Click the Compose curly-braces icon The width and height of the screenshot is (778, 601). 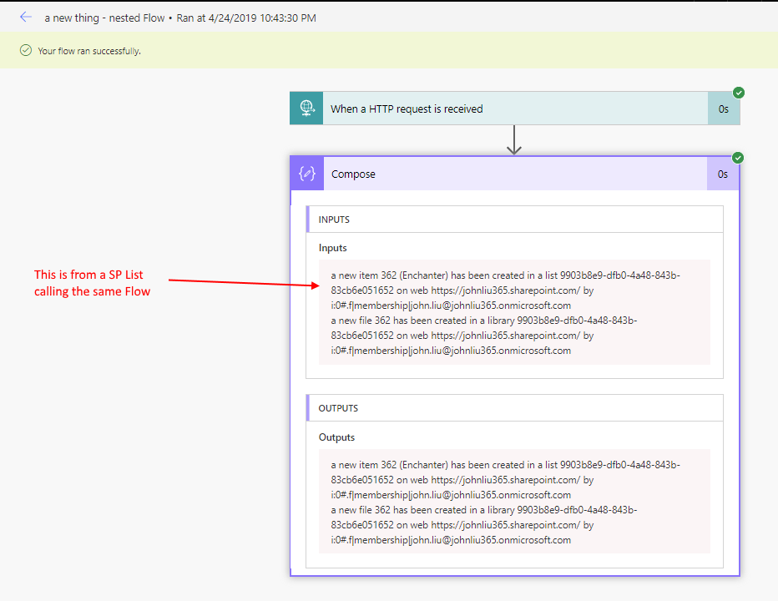point(306,174)
